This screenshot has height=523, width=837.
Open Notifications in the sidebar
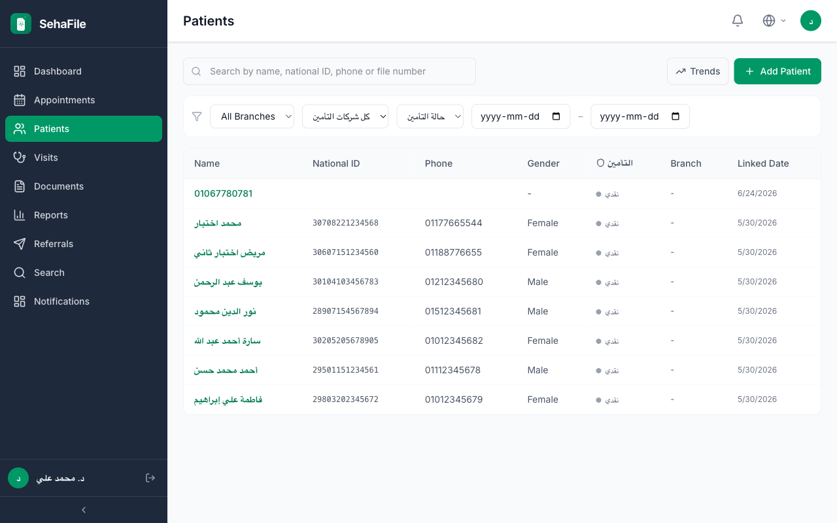point(84,301)
